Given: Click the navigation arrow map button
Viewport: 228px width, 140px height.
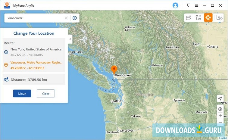Looking at the screenshot, I should click(220, 99).
